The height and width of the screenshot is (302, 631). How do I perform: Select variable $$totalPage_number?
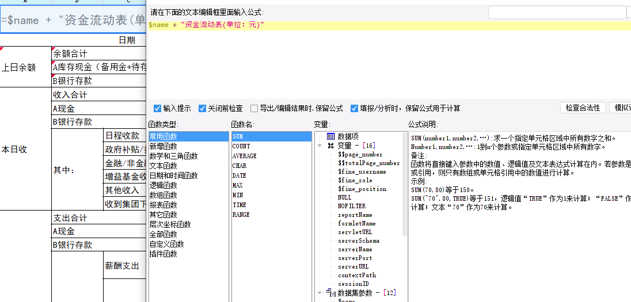(x=369, y=163)
